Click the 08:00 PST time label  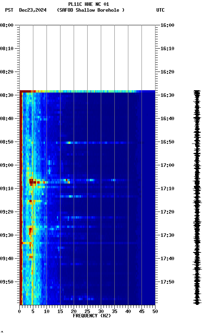point(7,25)
